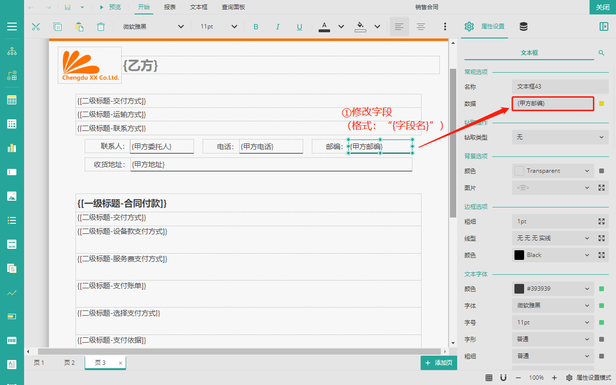Toggle underline text formatting
616x385 pixels.
[299, 27]
